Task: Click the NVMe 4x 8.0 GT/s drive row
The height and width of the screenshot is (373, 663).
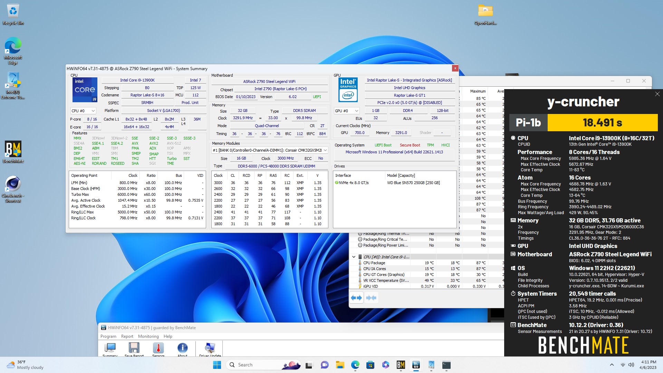Action: pyautogui.click(x=395, y=183)
